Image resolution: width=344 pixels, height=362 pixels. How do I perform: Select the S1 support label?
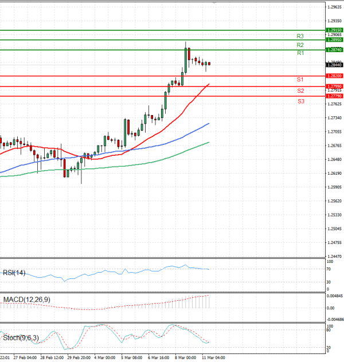click(x=300, y=79)
